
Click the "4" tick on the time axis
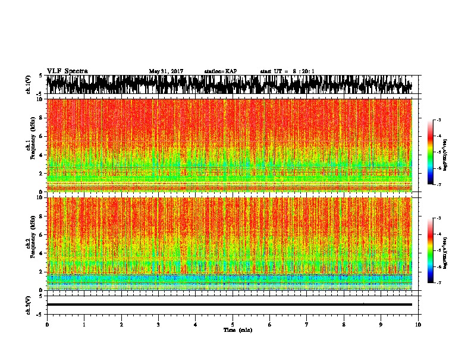click(x=196, y=324)
